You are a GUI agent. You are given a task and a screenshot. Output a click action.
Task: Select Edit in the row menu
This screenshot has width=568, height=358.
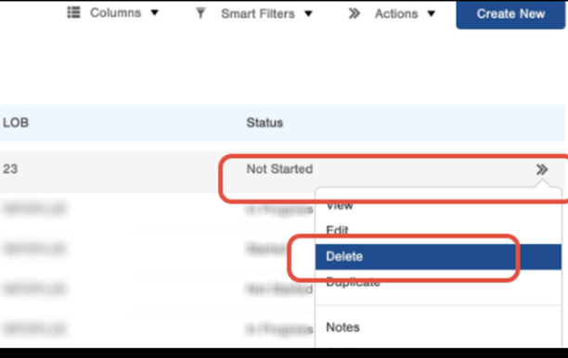coord(337,230)
